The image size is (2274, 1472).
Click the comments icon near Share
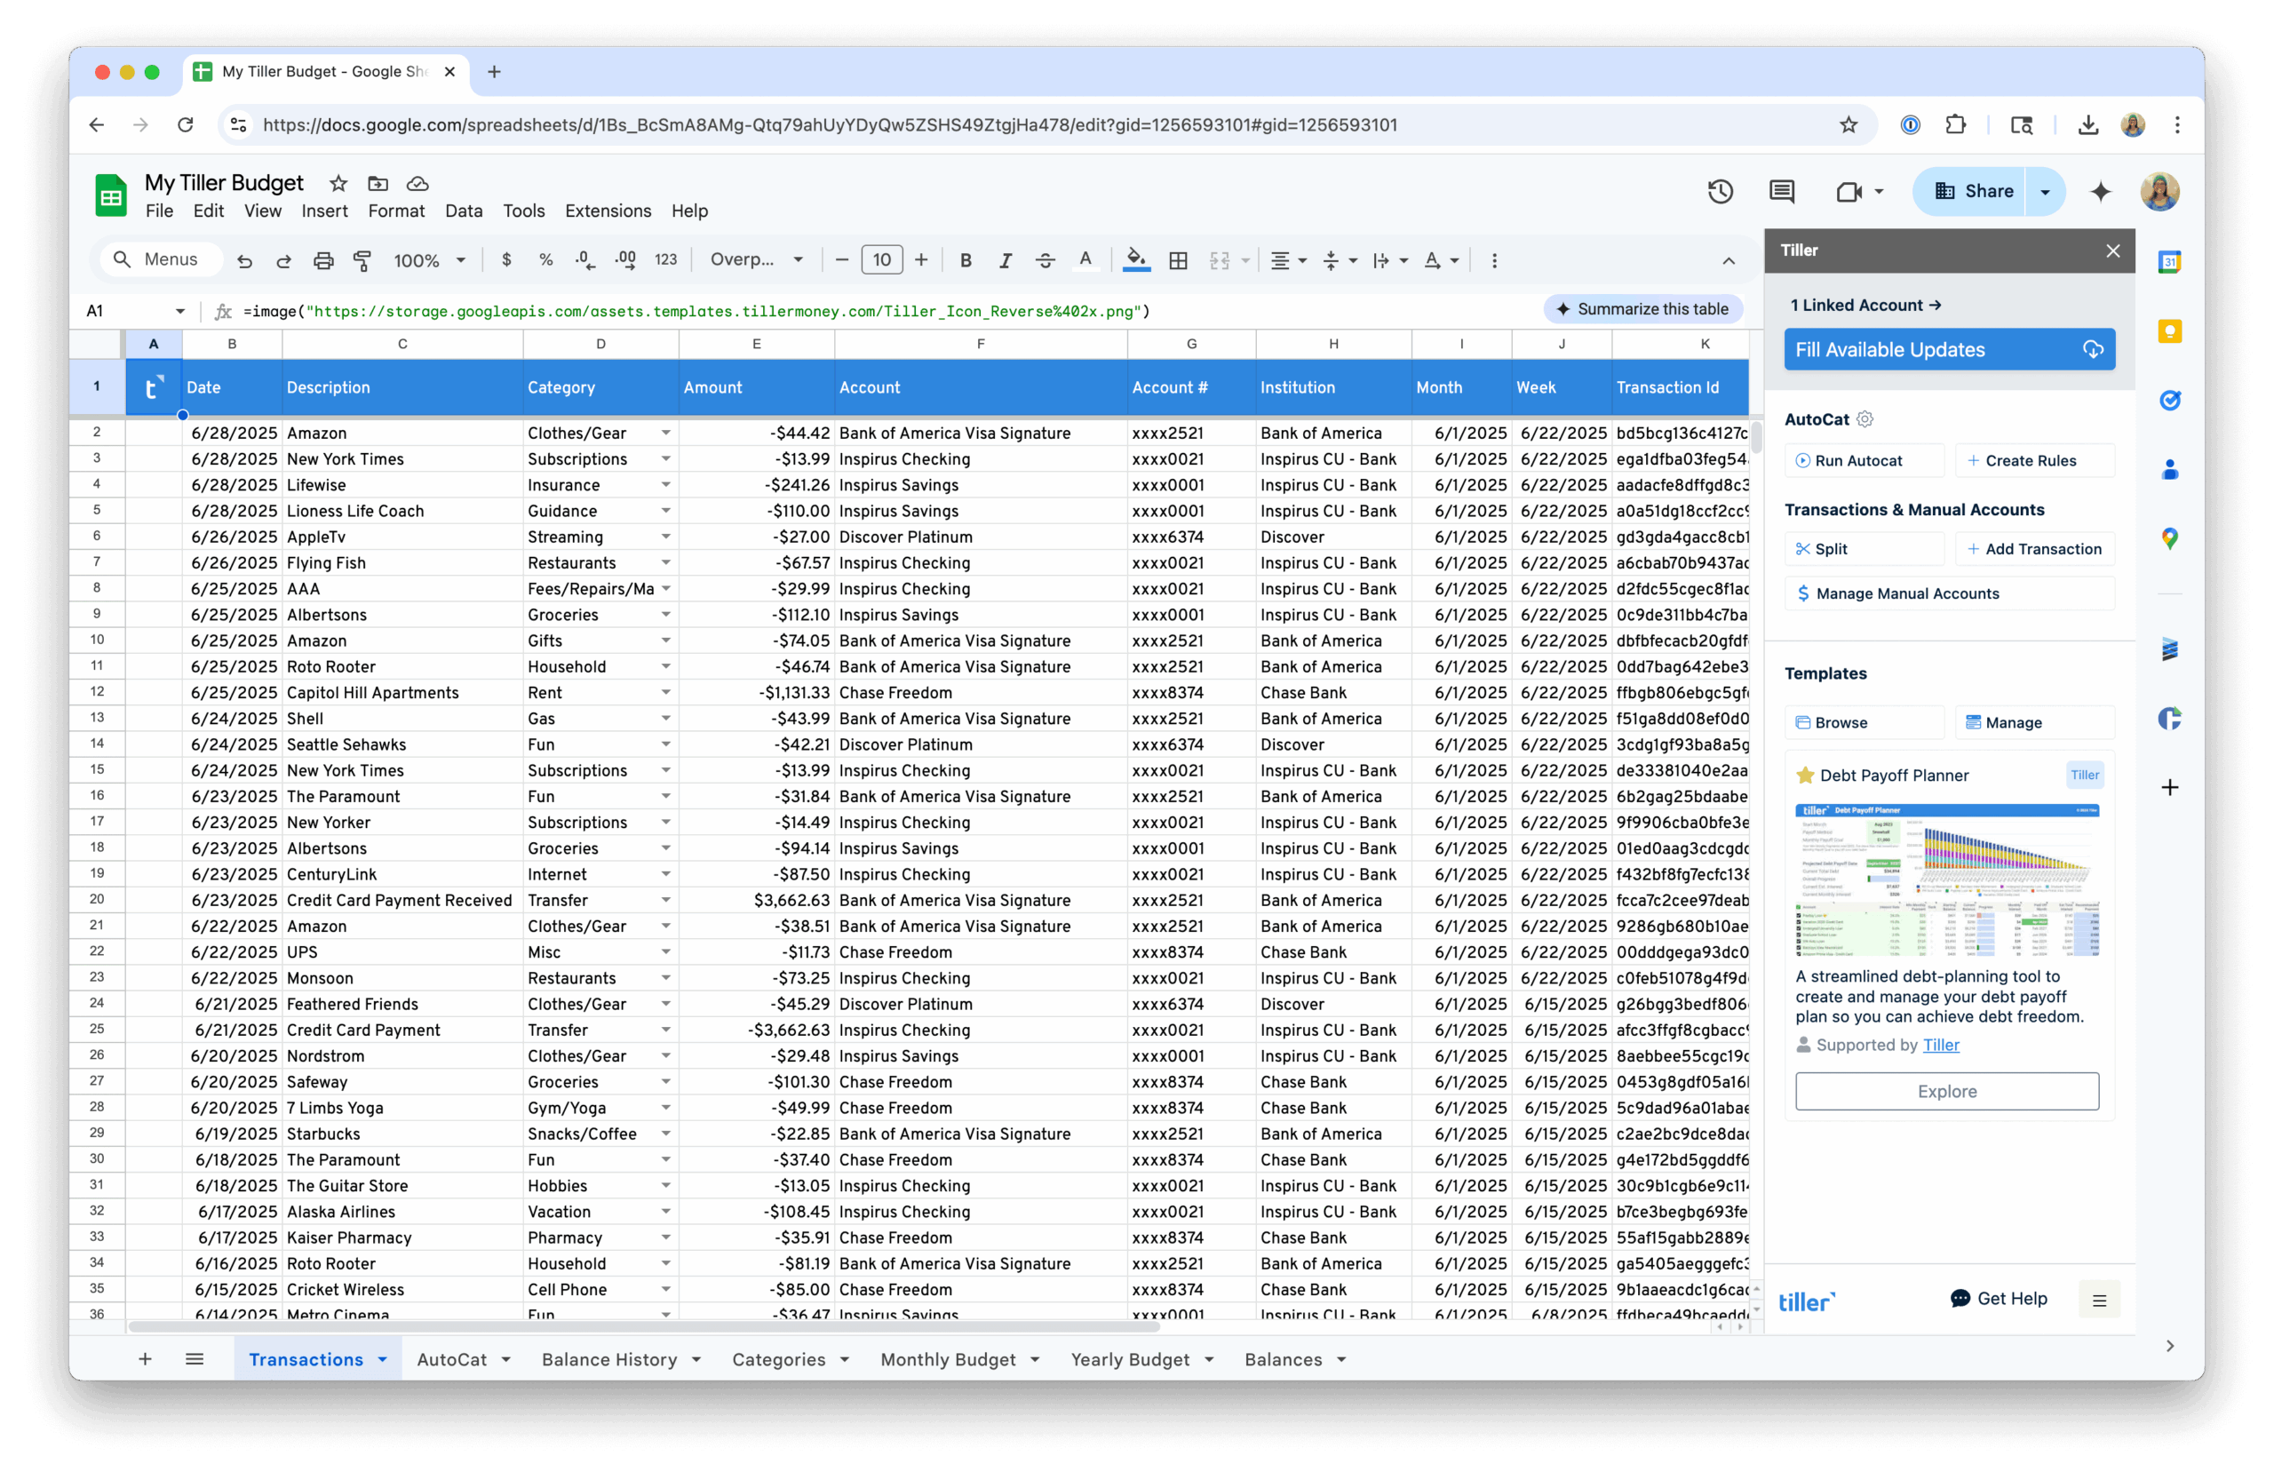pos(1781,191)
